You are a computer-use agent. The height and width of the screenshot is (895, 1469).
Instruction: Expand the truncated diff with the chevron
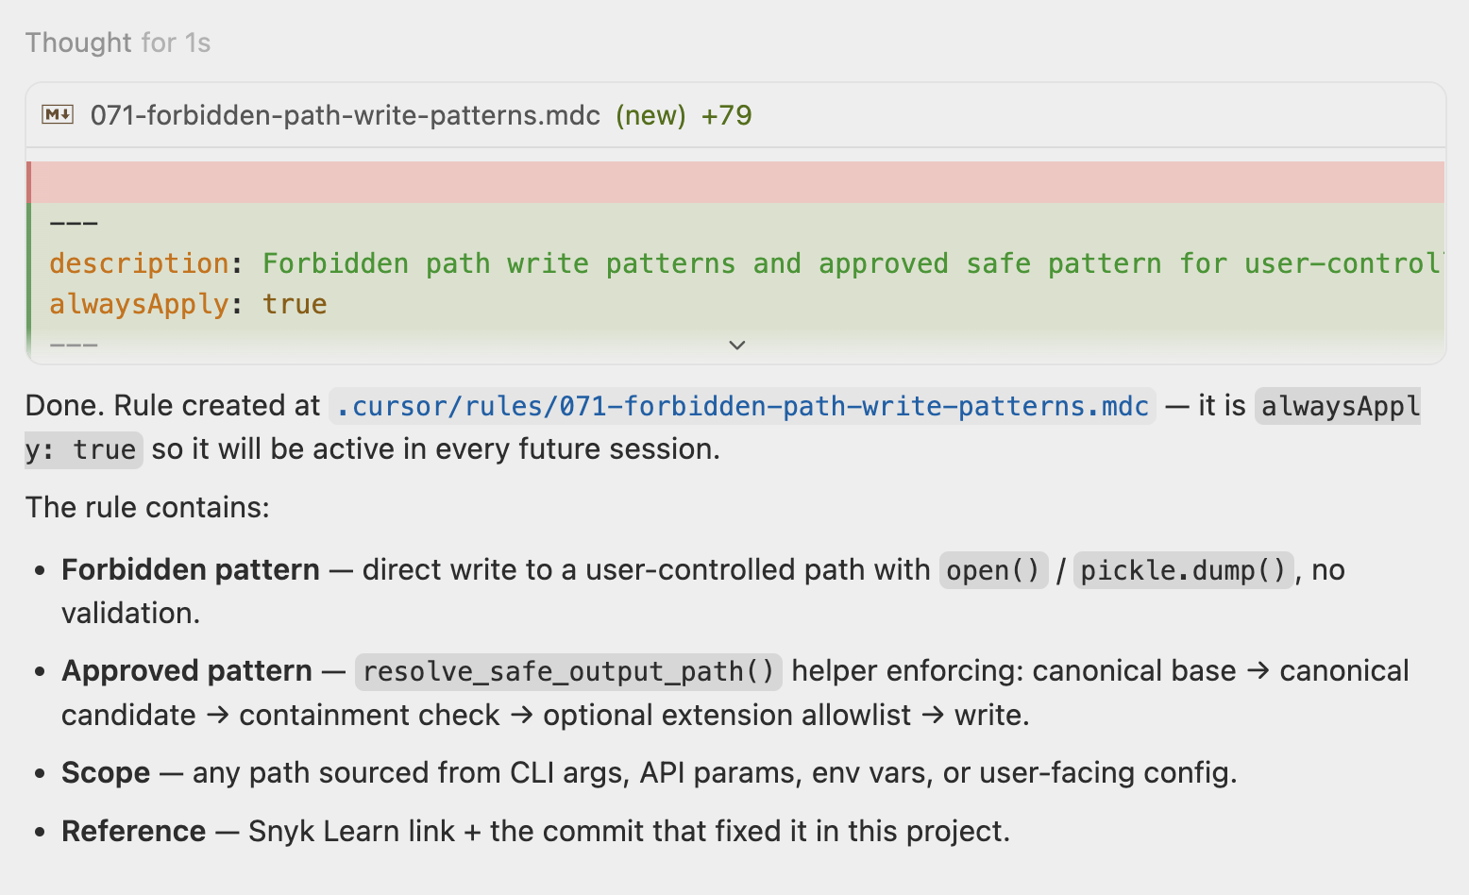point(737,345)
